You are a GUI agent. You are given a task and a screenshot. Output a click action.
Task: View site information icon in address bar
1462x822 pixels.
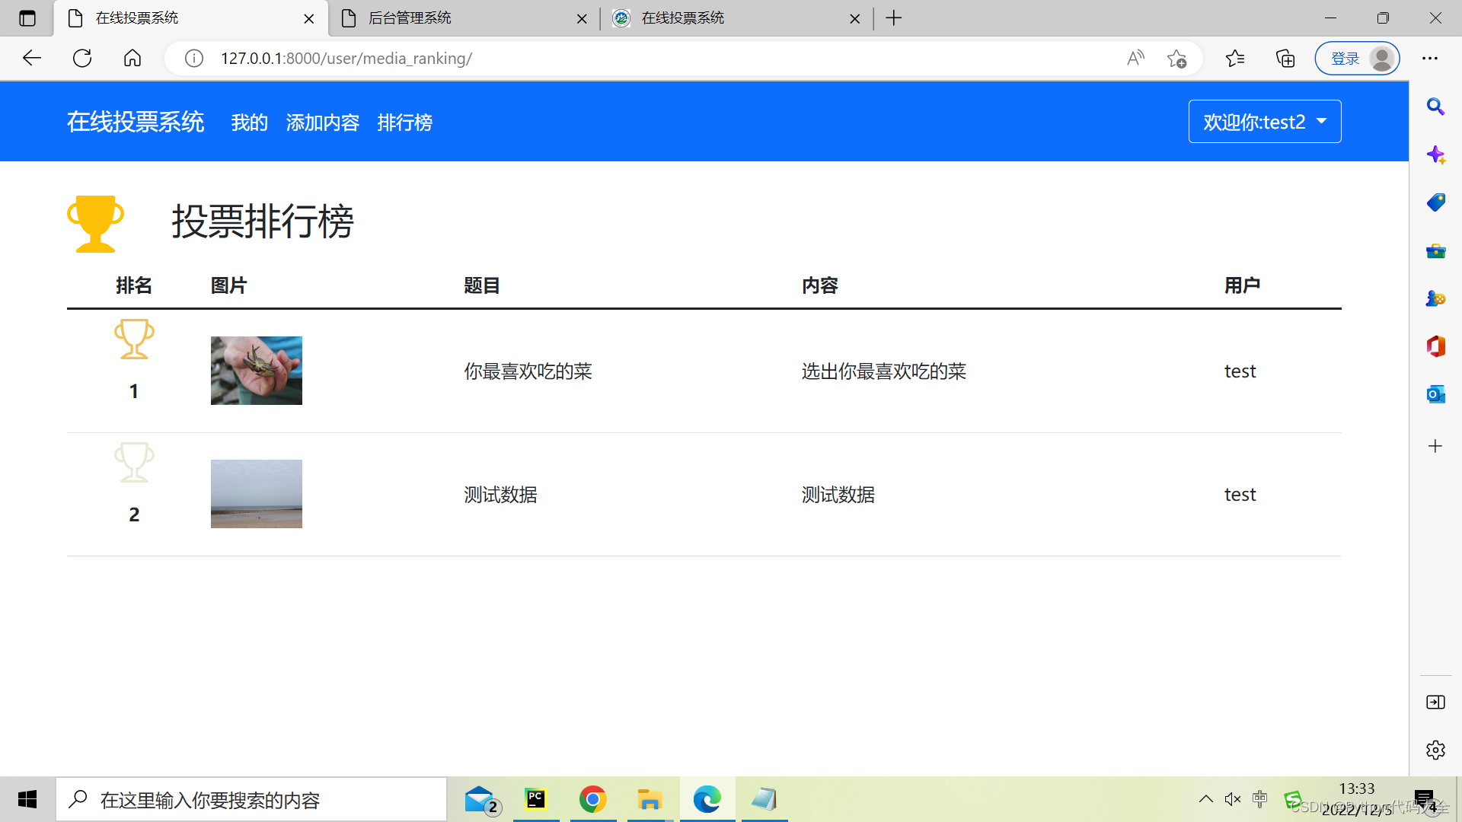point(194,59)
